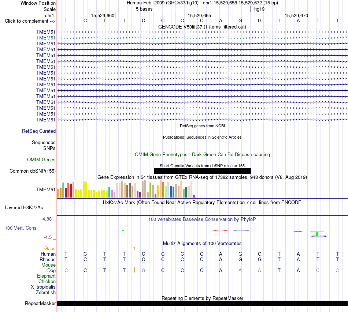The image size is (348, 312).
Task: Click the X_tropicalis species label
Action: (43, 287)
